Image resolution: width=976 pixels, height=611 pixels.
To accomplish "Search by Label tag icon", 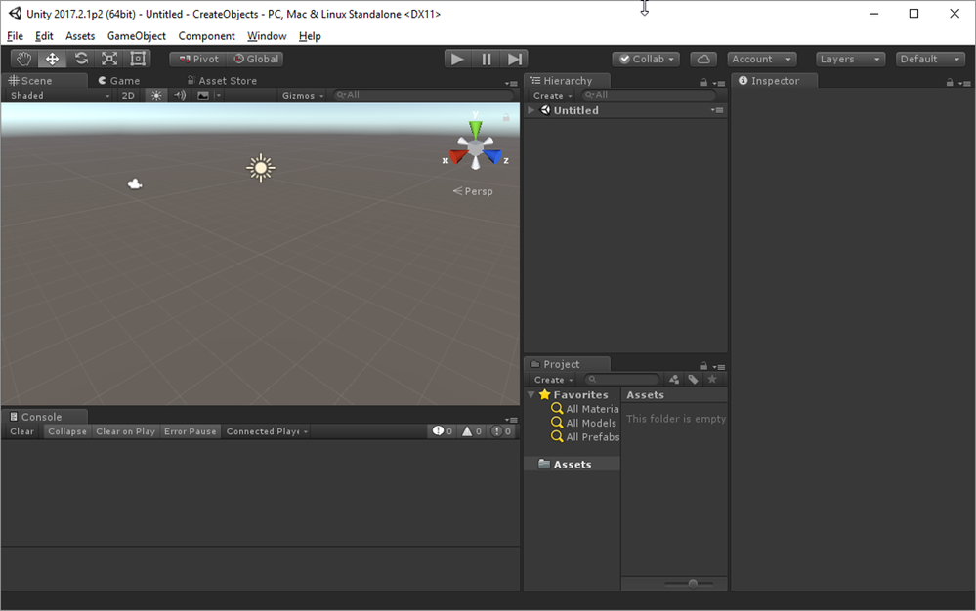I will click(x=693, y=379).
